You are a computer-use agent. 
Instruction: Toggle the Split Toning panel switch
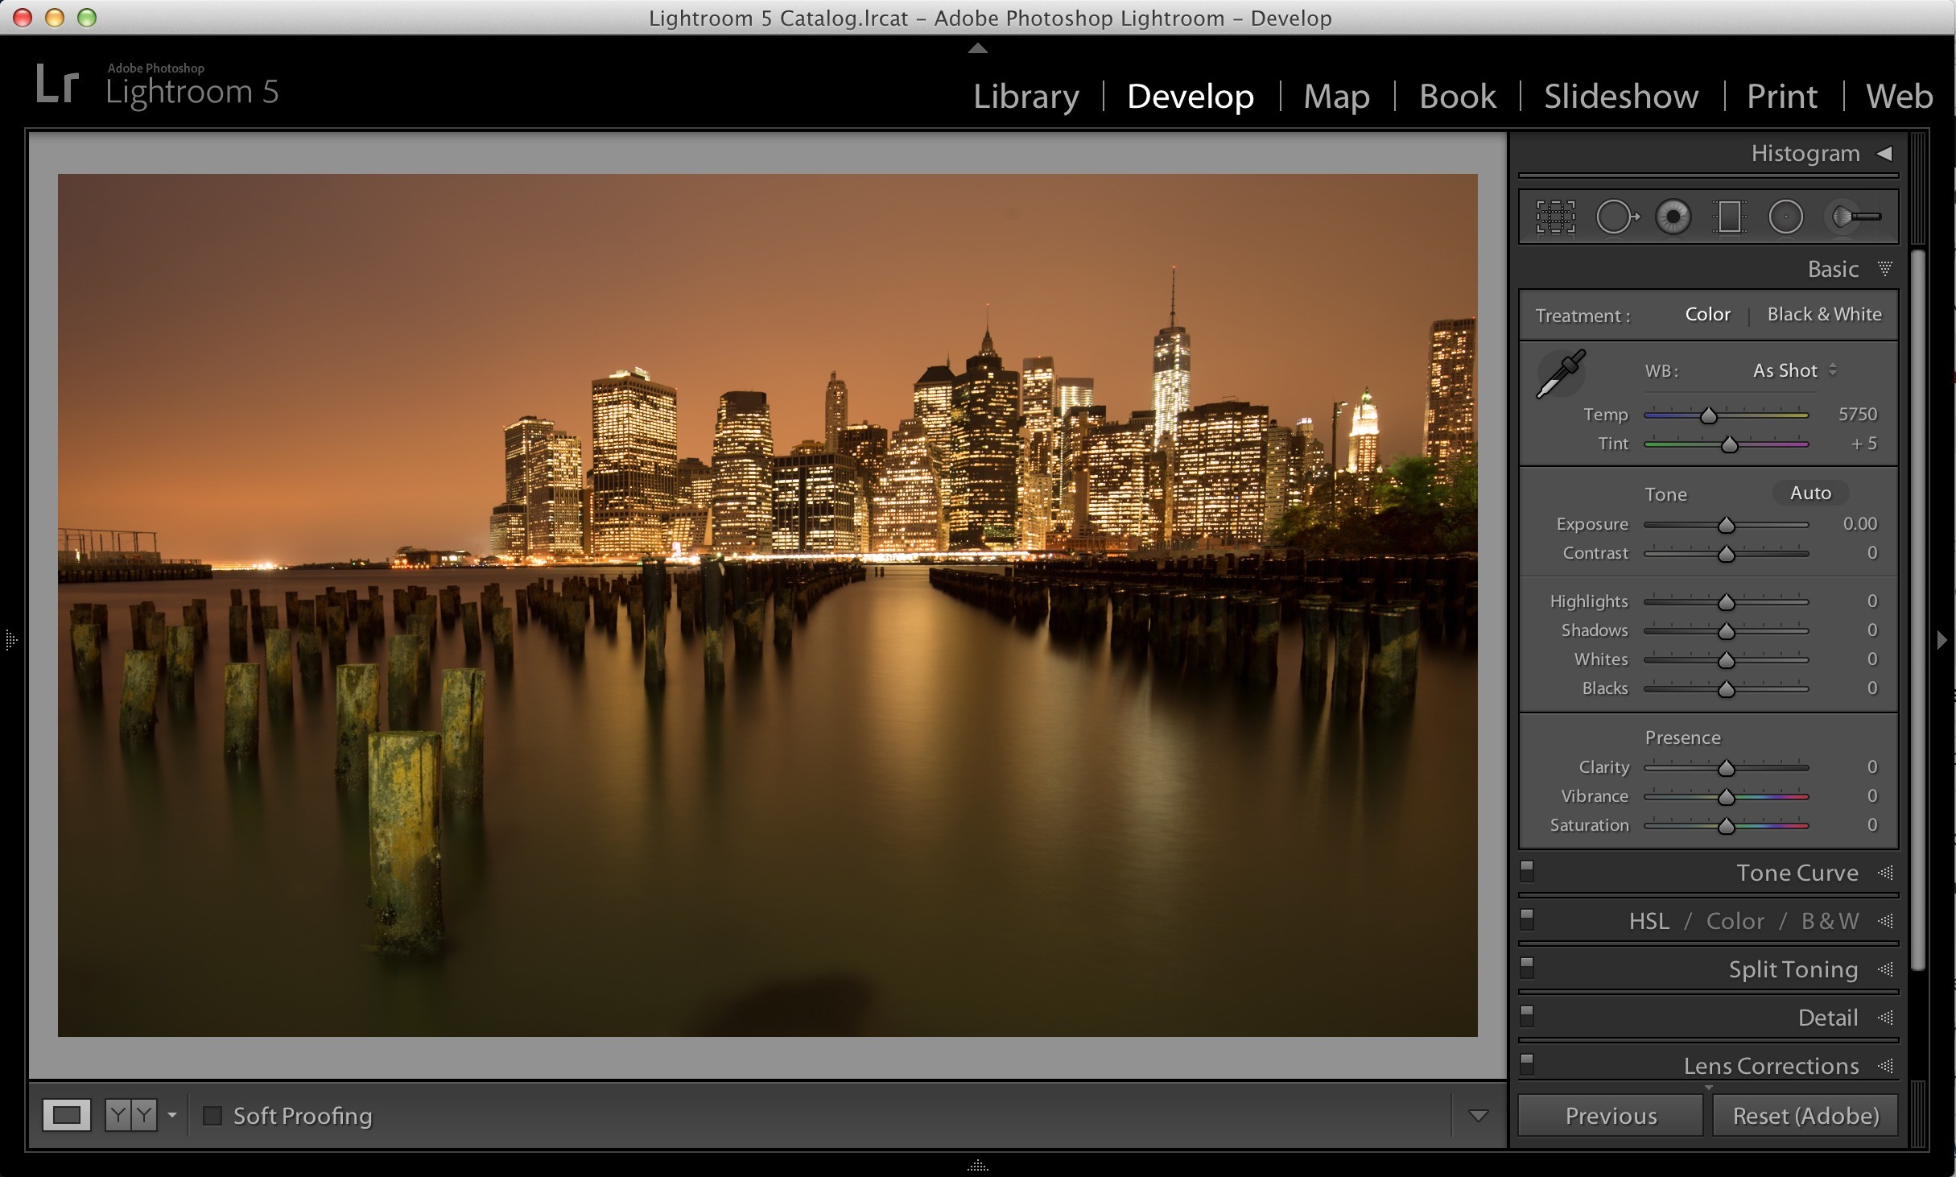click(1527, 968)
